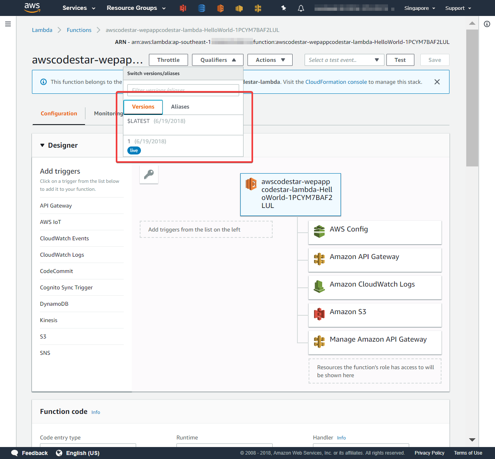Go to the Functions breadcrumb link
This screenshot has height=459, width=495.
(x=79, y=30)
